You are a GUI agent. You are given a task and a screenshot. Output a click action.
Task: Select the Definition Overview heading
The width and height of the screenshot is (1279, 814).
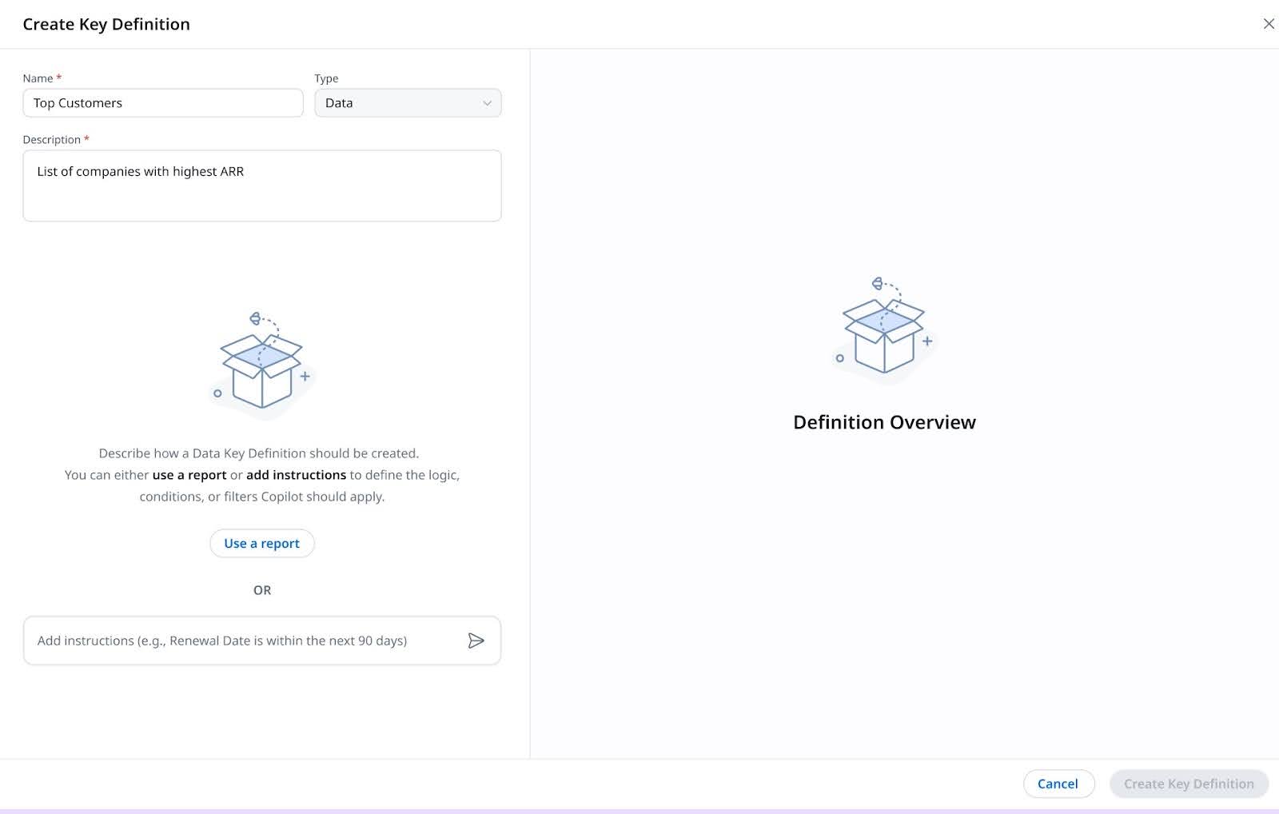pos(883,421)
